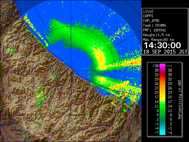The image size is (189, 142).
Task: Select the 'CAPPI' product label
Action: [148, 16]
